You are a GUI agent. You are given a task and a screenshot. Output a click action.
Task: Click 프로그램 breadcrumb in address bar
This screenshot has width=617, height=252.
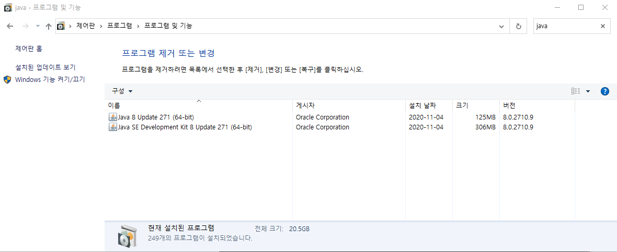click(x=120, y=26)
